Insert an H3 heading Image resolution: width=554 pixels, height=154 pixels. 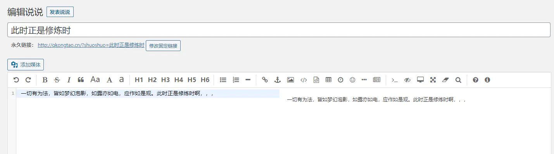[x=165, y=80]
